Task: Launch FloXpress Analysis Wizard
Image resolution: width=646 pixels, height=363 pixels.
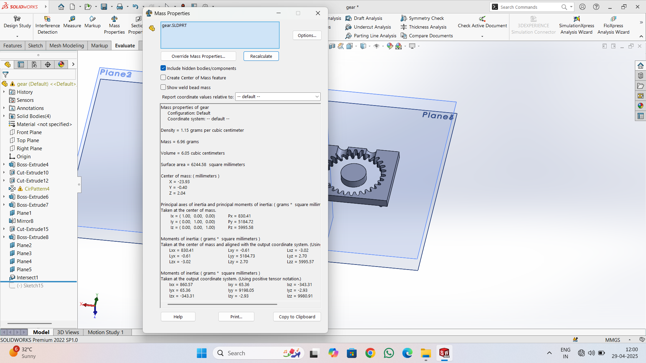Action: click(613, 25)
